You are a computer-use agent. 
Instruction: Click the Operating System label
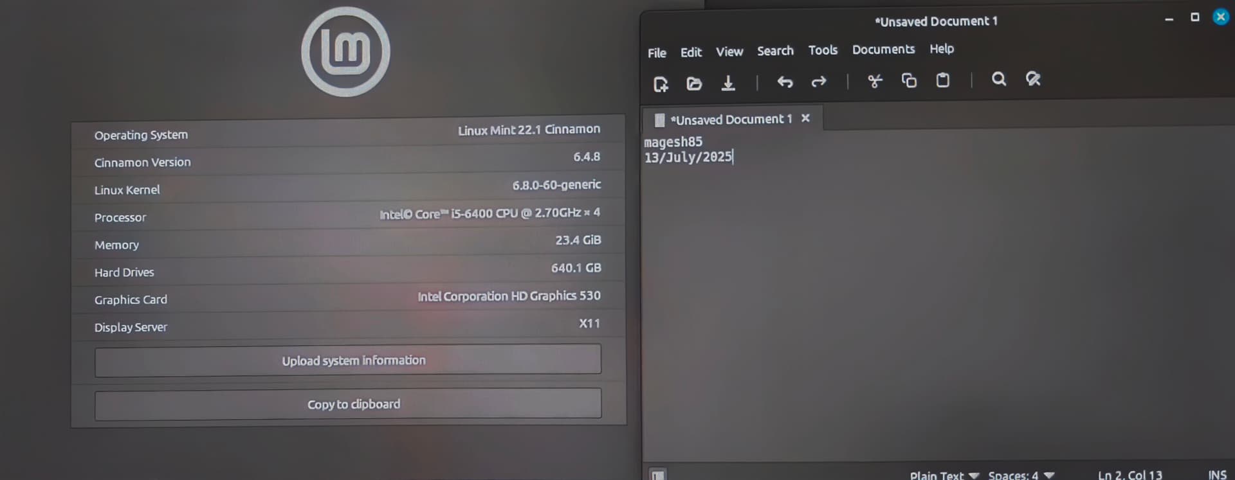(141, 135)
